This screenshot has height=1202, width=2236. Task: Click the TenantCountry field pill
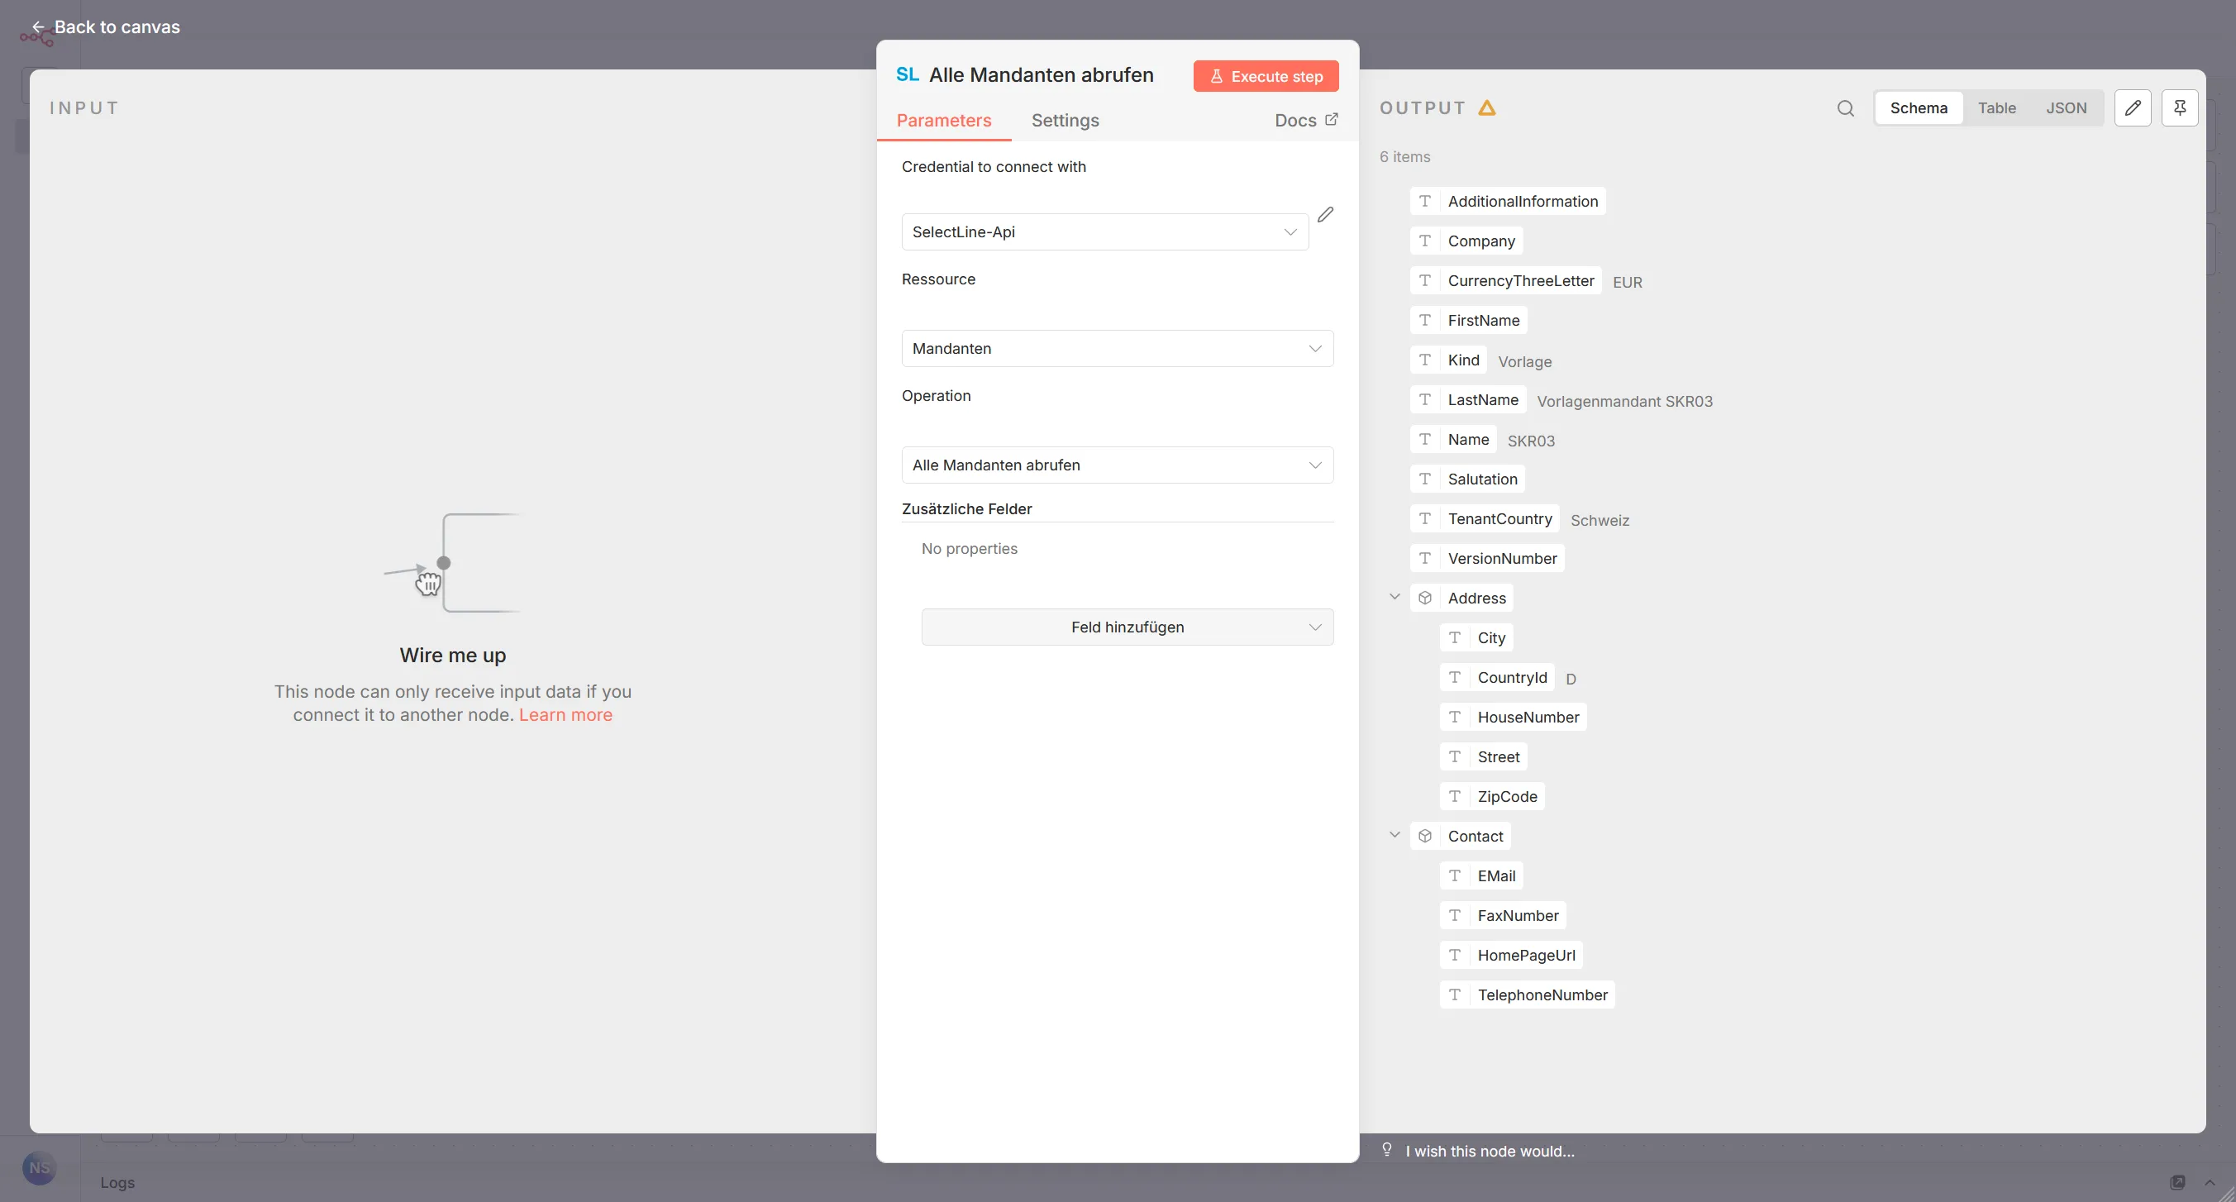[x=1485, y=518]
